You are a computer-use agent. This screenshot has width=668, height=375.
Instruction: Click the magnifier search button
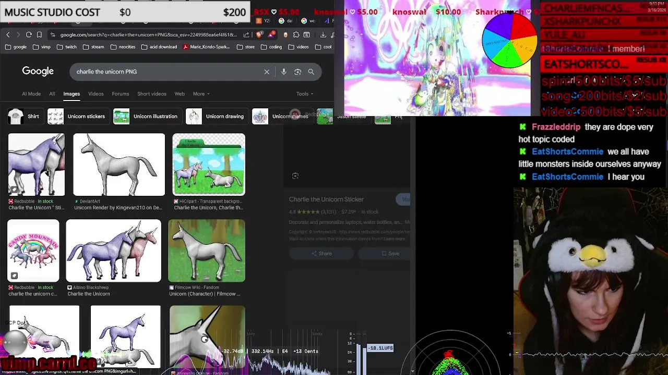(311, 72)
